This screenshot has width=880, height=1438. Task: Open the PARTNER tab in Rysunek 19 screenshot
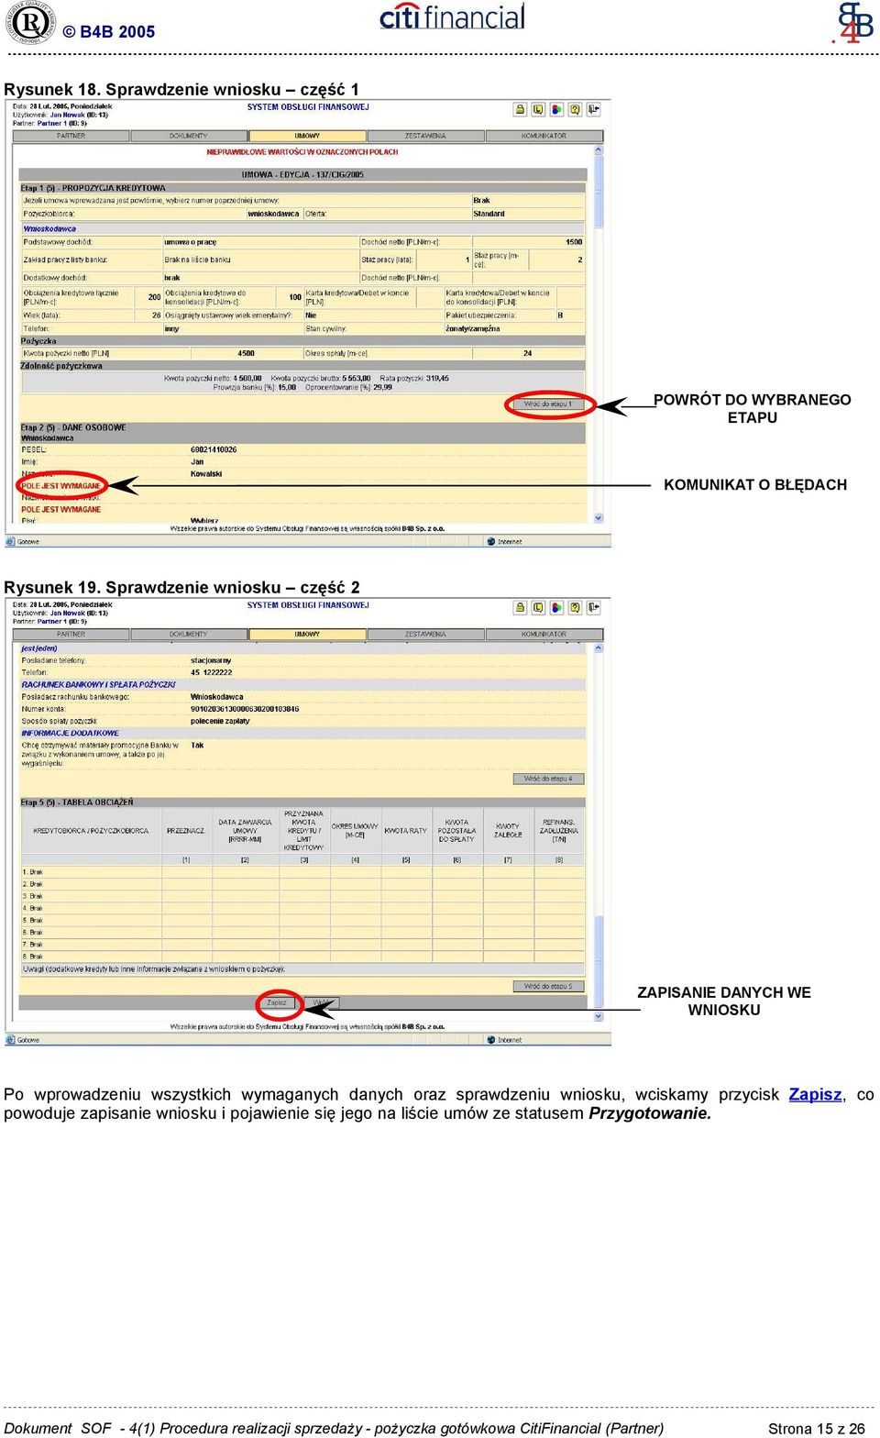coord(71,634)
